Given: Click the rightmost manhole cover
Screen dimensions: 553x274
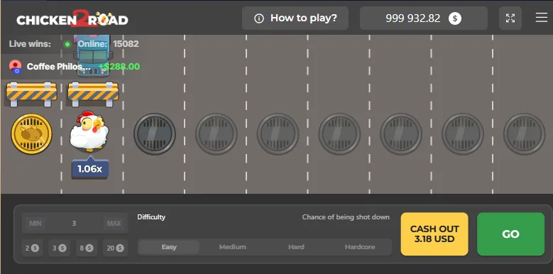Looking at the screenshot, I should (524, 133).
